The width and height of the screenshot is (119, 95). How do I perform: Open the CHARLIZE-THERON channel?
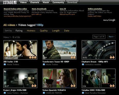54,93
